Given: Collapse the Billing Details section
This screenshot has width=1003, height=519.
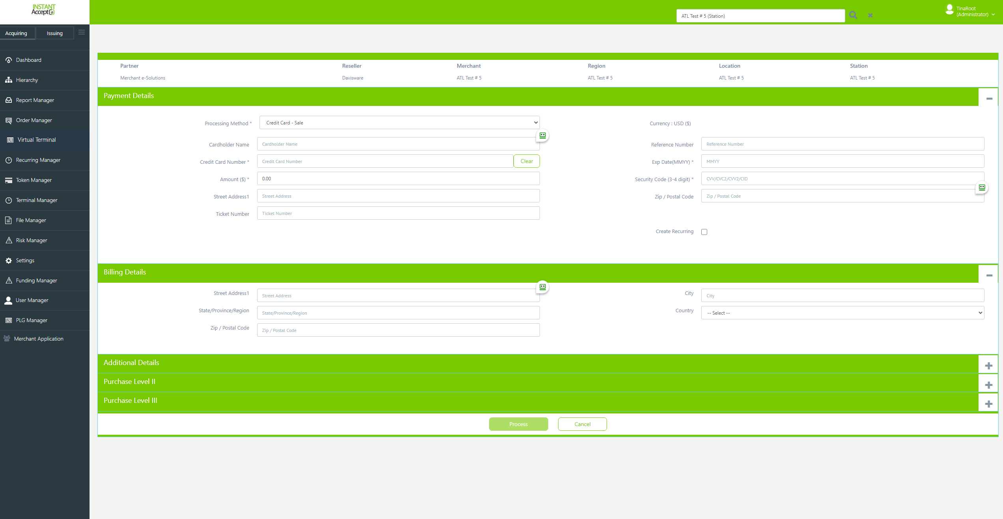Looking at the screenshot, I should click(x=989, y=275).
